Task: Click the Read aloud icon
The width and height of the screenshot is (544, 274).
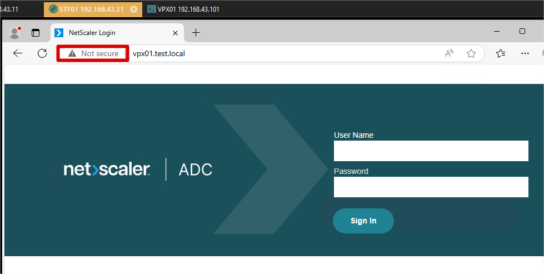Action: (450, 53)
